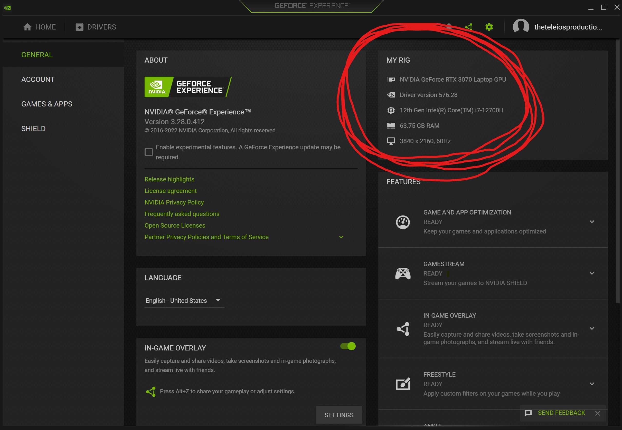622x430 pixels.
Task: Click the CPU chip icon in My Rig
Action: (x=391, y=110)
